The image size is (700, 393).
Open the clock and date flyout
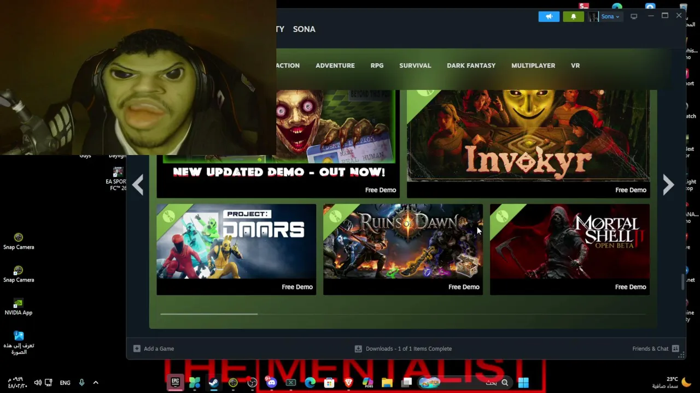[x=17, y=383]
